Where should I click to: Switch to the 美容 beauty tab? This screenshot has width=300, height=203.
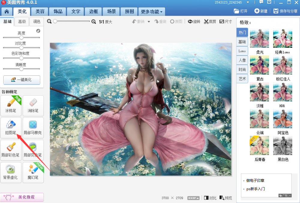click(40, 12)
